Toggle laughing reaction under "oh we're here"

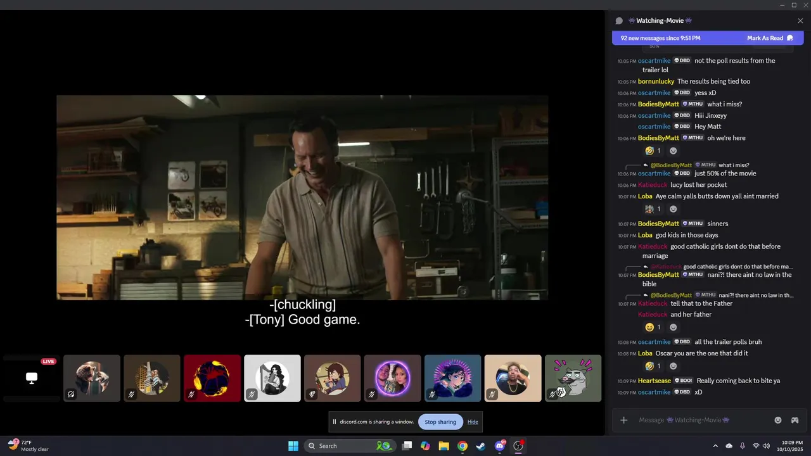pos(653,151)
